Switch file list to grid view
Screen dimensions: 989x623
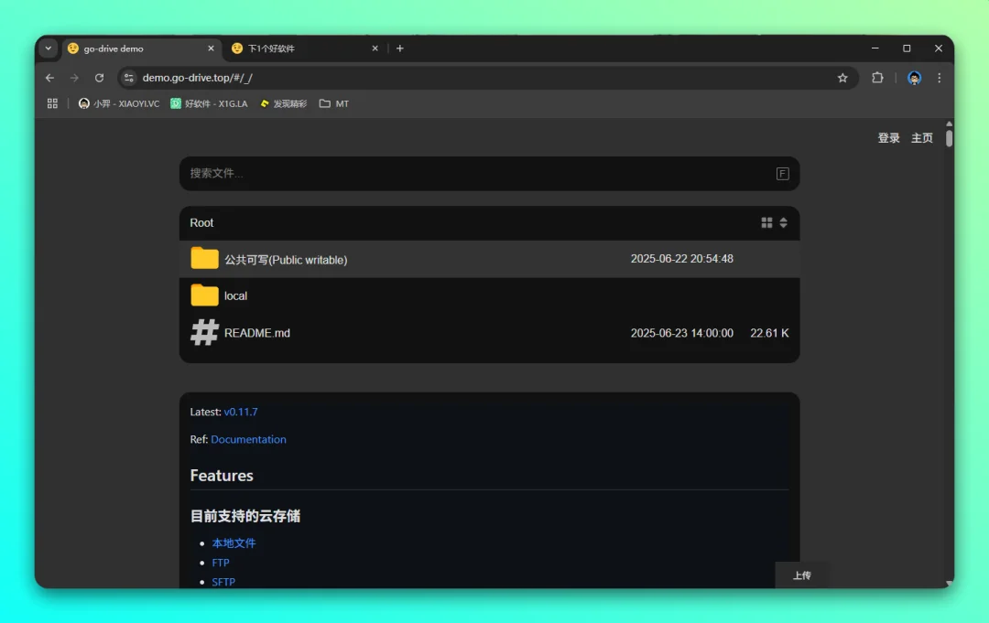(x=766, y=222)
